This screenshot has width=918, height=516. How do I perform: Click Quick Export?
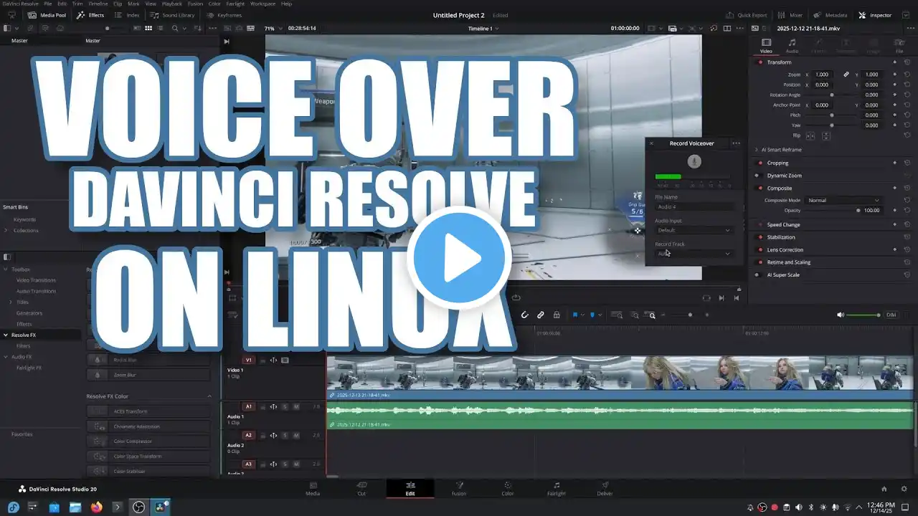[747, 15]
